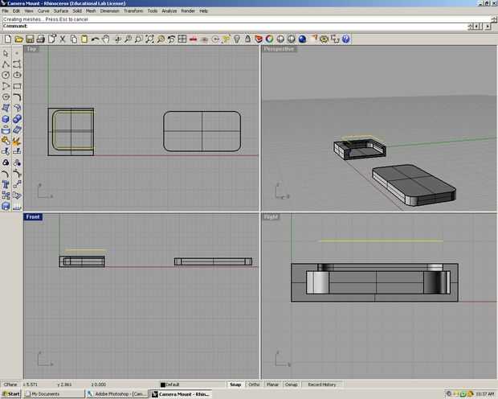Click the padlock Lock objects icon

click(x=247, y=39)
